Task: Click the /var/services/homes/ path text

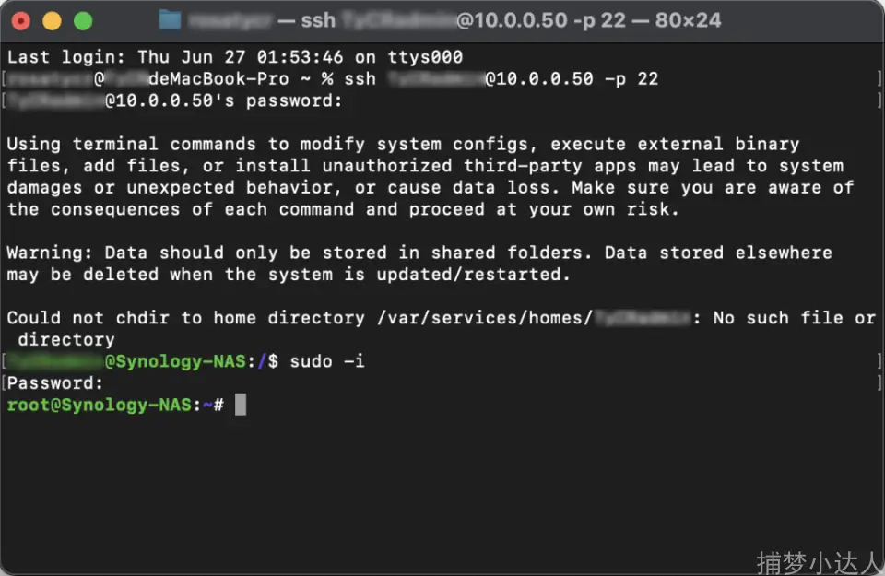Action: (x=482, y=318)
